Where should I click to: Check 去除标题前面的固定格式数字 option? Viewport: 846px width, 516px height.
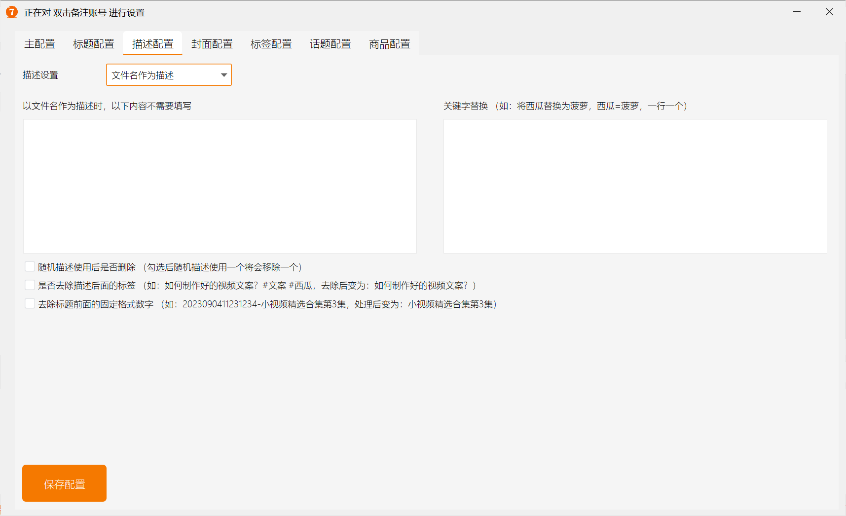30,304
